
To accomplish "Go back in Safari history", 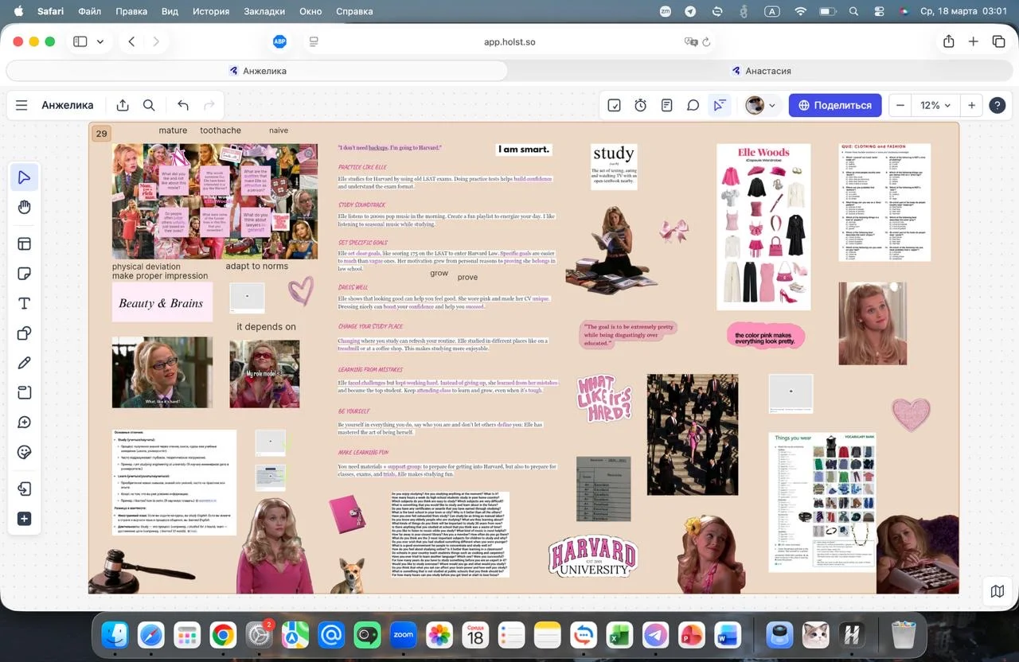I will coord(131,41).
